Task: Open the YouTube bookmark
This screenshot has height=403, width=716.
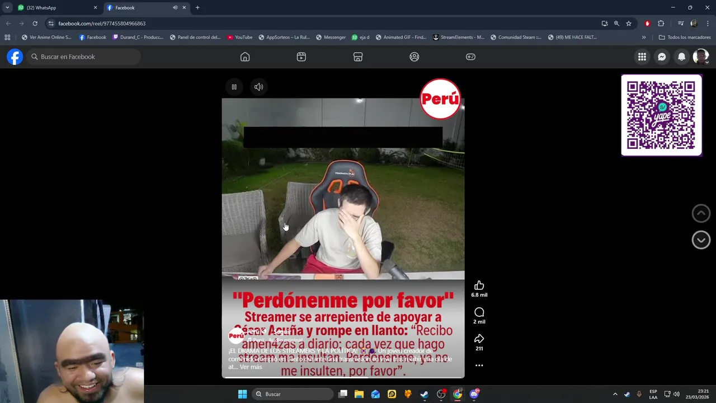Action: (x=239, y=38)
